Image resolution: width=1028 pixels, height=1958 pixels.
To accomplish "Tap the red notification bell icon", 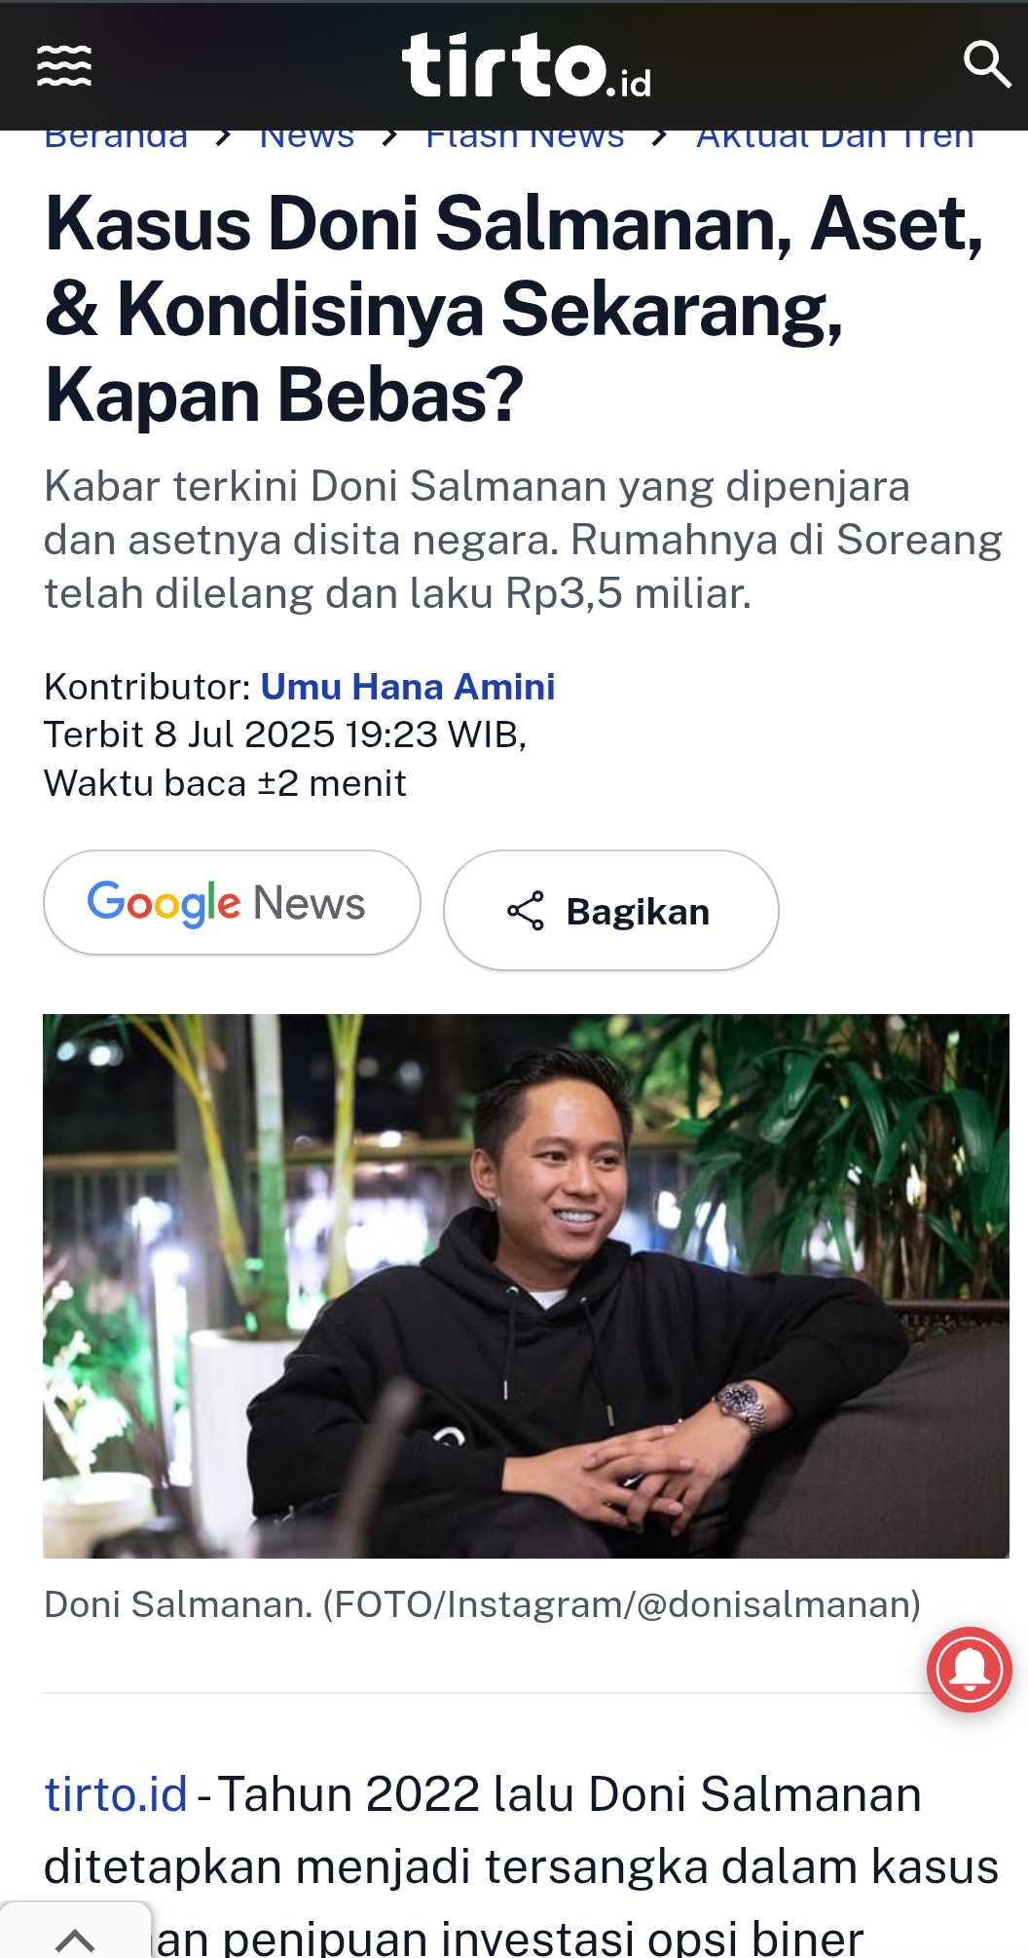I will [x=970, y=1670].
